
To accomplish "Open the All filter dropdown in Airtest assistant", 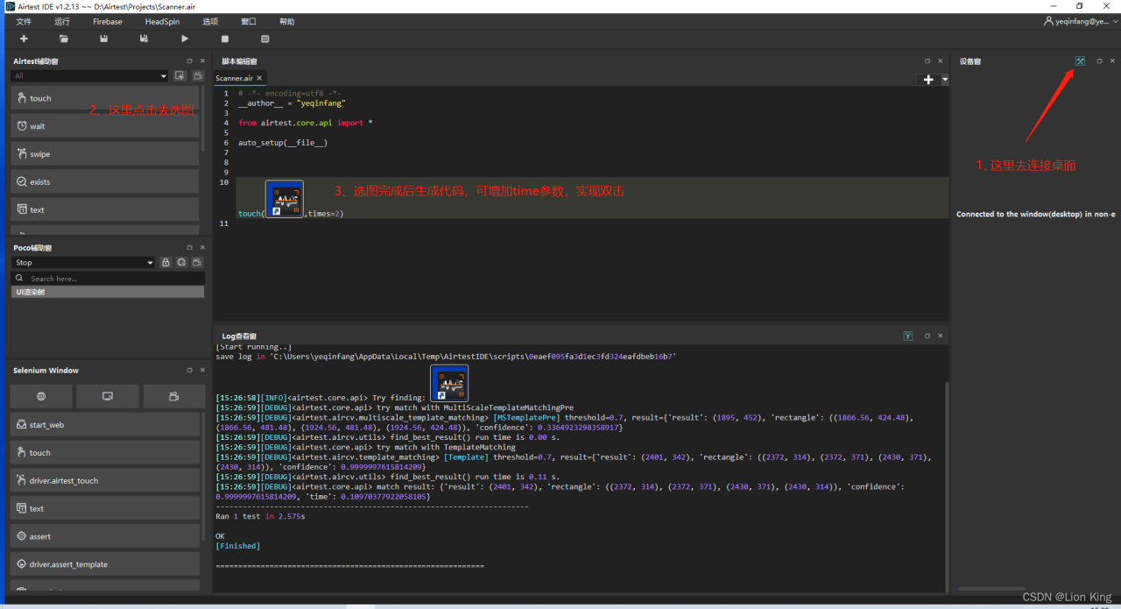I will [89, 76].
